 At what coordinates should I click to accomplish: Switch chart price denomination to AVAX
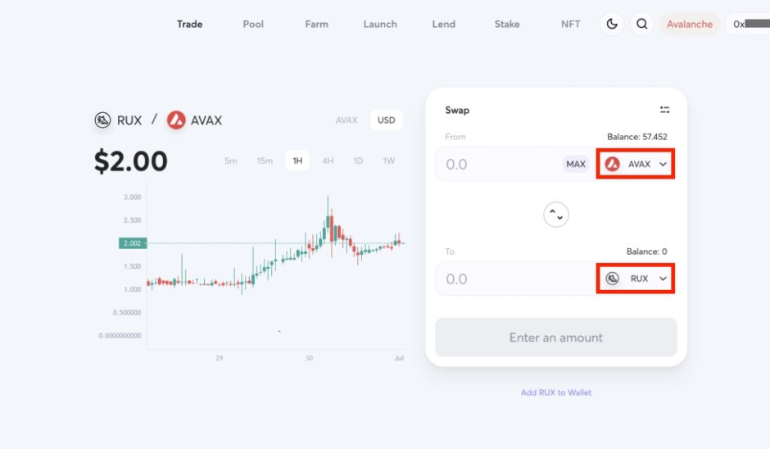[346, 120]
